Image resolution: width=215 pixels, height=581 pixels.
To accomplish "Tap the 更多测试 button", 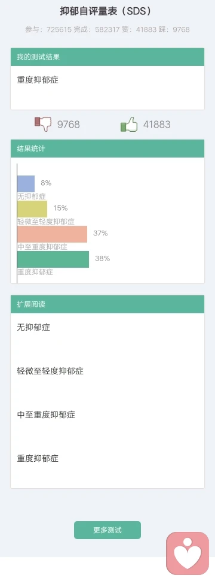I will point(107,530).
